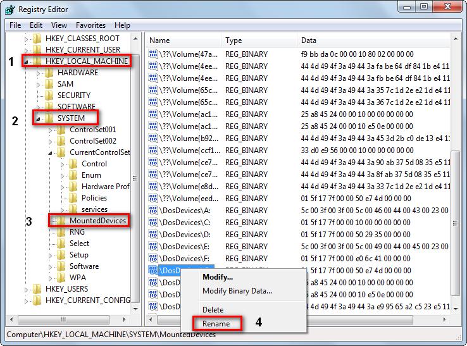The height and width of the screenshot is (346, 467).
Task: Click binary icon of \??\Volume{47a... value
Action: coord(153,54)
